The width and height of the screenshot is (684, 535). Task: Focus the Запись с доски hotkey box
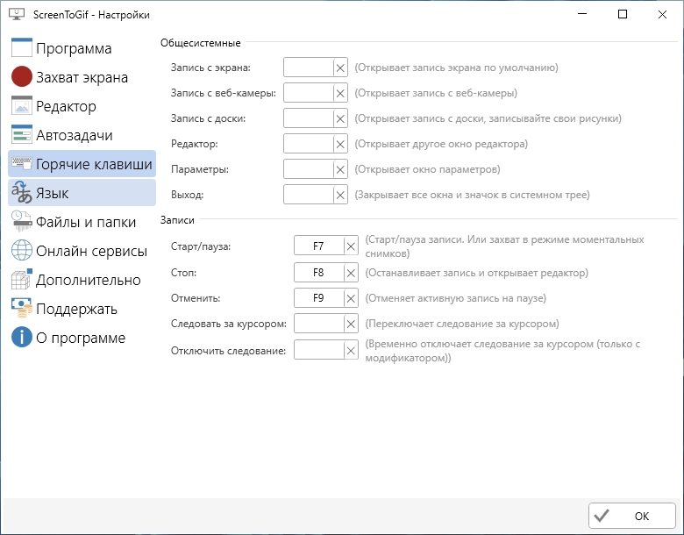[309, 118]
